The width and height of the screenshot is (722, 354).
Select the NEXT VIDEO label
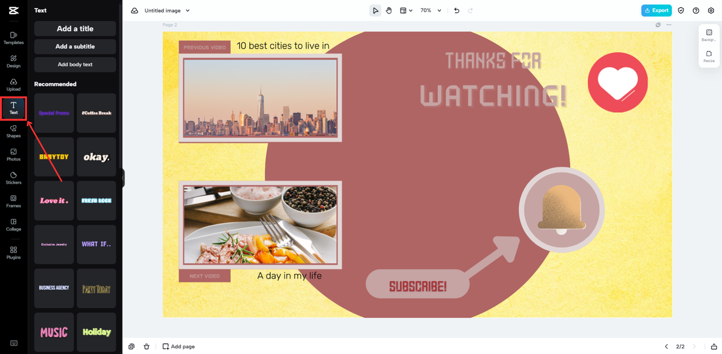coord(205,276)
